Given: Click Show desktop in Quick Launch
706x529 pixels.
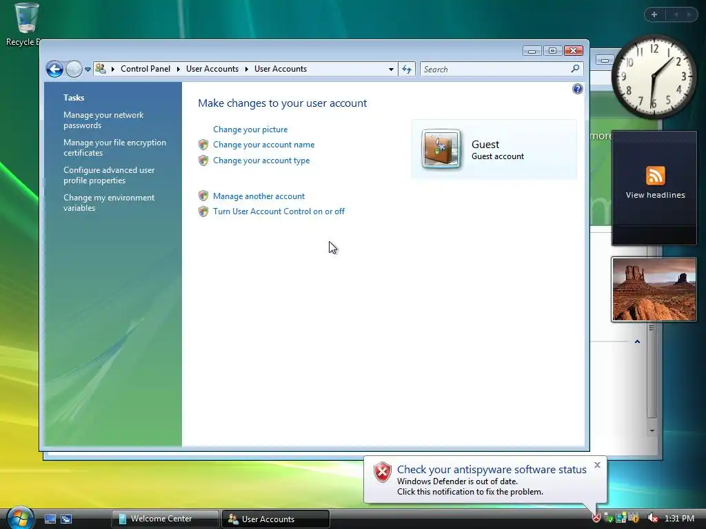Looking at the screenshot, I should point(50,519).
